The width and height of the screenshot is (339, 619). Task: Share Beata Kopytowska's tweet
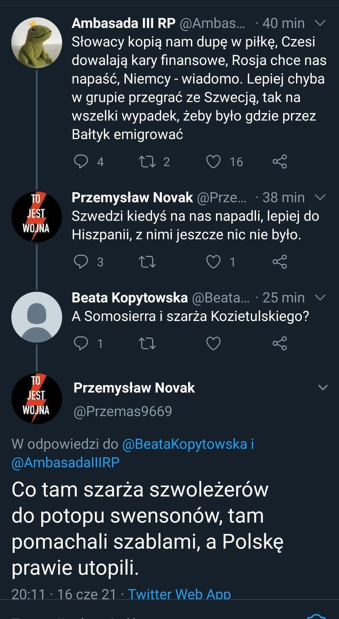pyautogui.click(x=280, y=343)
